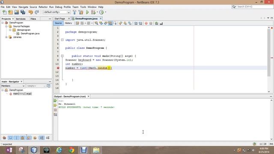Click the Clean and Build Project icon
The width and height of the screenshot is (274, 154).
point(81,12)
